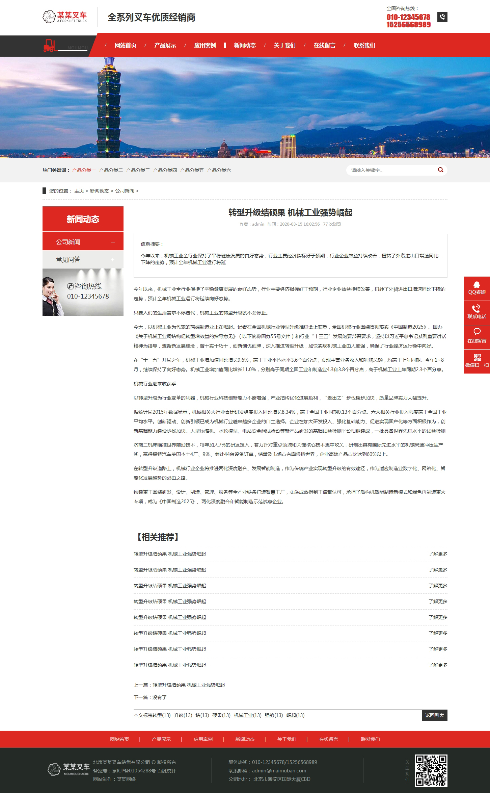The image size is (490, 793).
Task: Click the red forklift logo icon
Action: click(x=49, y=46)
